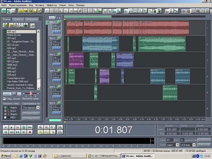
Task: Mute Трек 1 with M button
Action: 59,22
